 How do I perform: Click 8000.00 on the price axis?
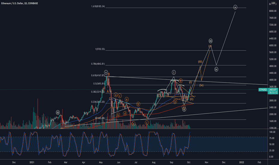pos(273,11)
